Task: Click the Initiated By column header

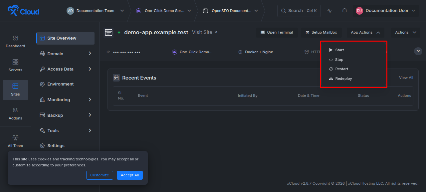Action: [x=248, y=96]
